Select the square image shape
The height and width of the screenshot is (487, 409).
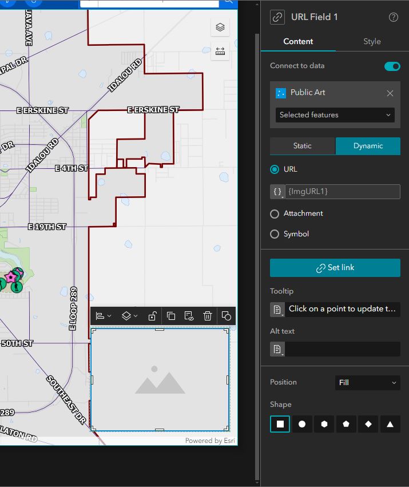[x=280, y=424]
